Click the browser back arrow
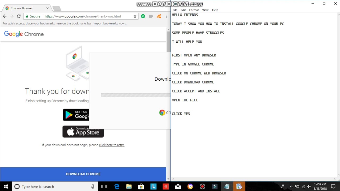 coord(5,16)
